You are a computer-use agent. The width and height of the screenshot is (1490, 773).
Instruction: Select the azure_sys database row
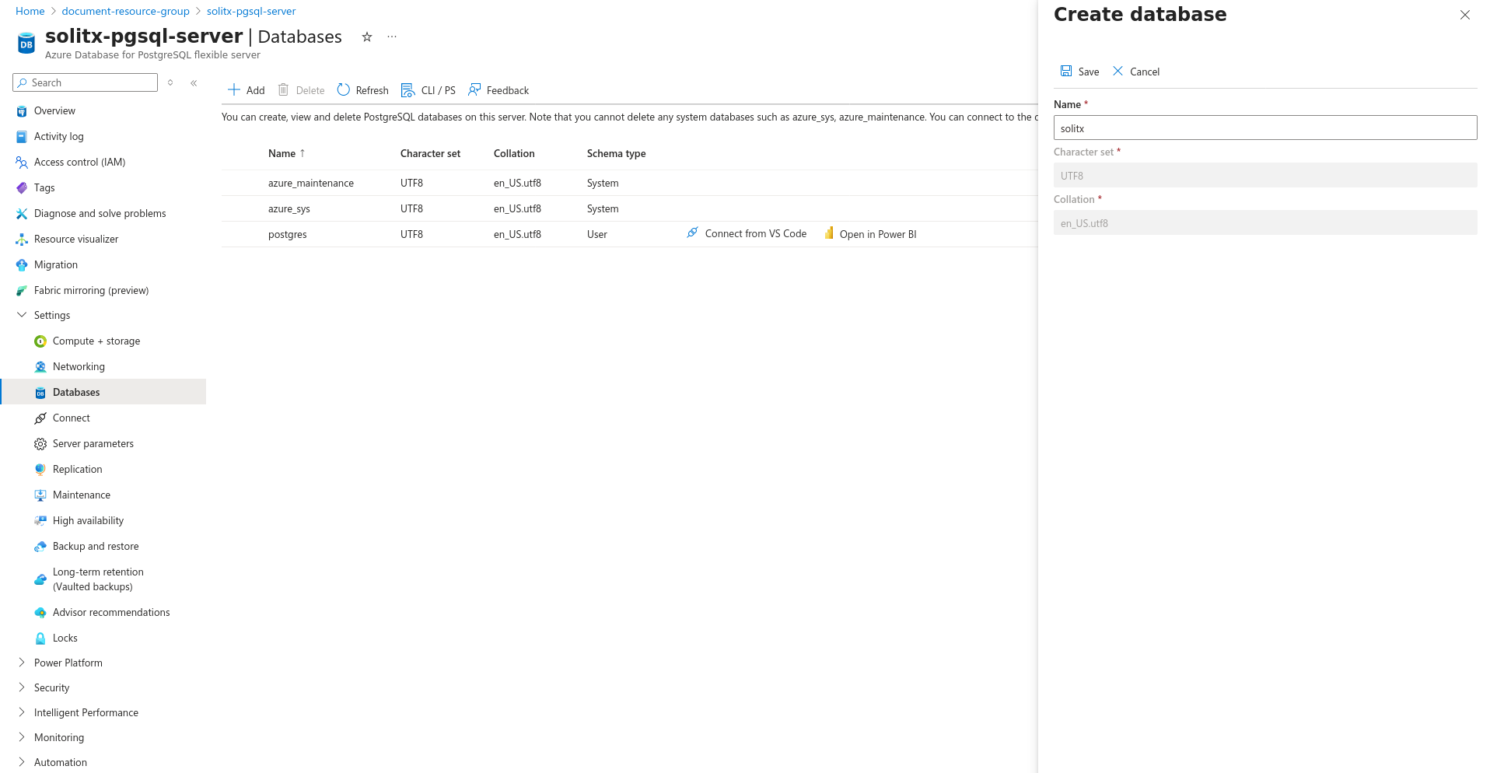click(x=629, y=209)
